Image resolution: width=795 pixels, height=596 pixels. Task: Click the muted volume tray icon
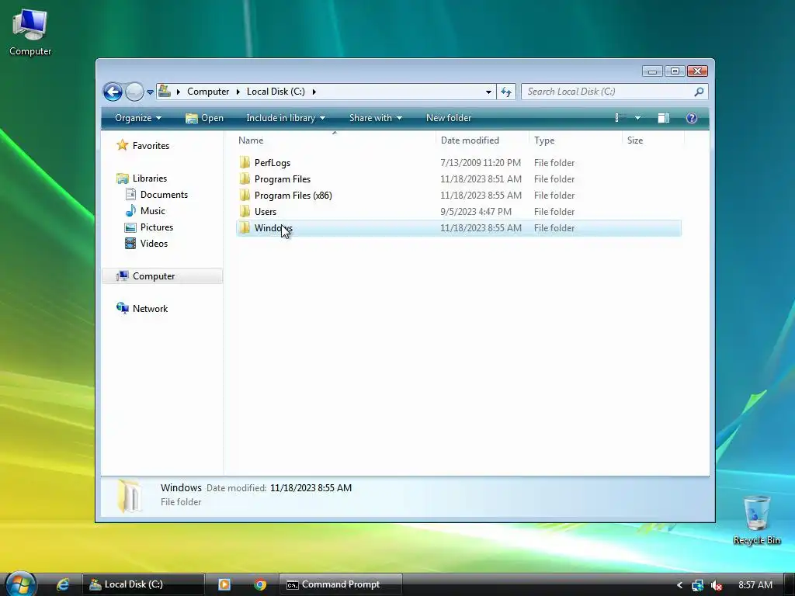click(717, 585)
